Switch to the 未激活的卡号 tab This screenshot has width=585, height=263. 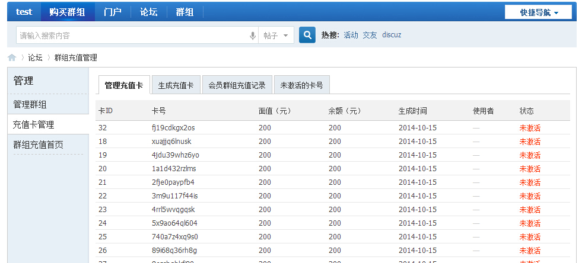[301, 85]
